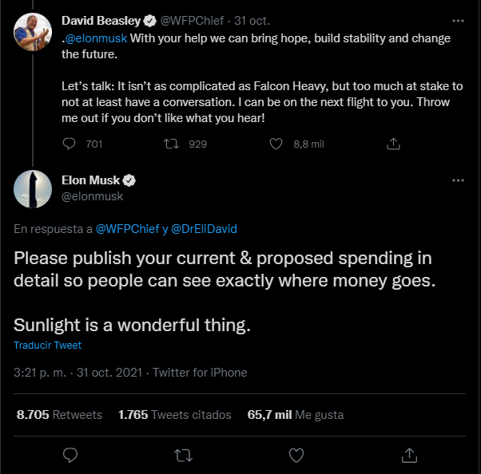
Task: View the 1.765 Tweets citados
Action: (x=174, y=415)
